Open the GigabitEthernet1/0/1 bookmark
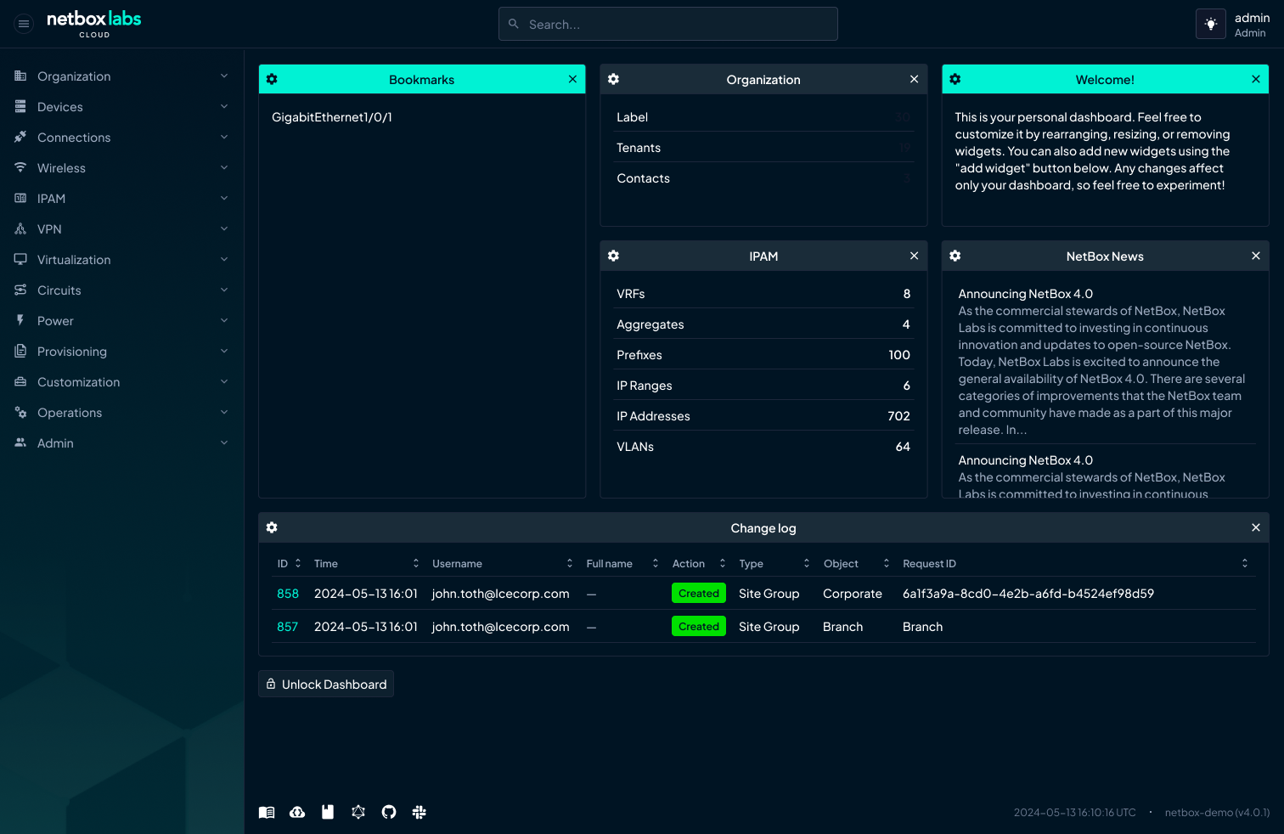1284x834 pixels. tap(332, 117)
